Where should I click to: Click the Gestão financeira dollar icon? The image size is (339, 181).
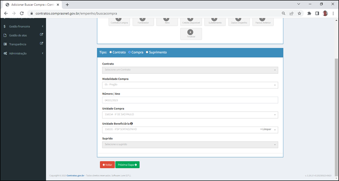(4, 27)
